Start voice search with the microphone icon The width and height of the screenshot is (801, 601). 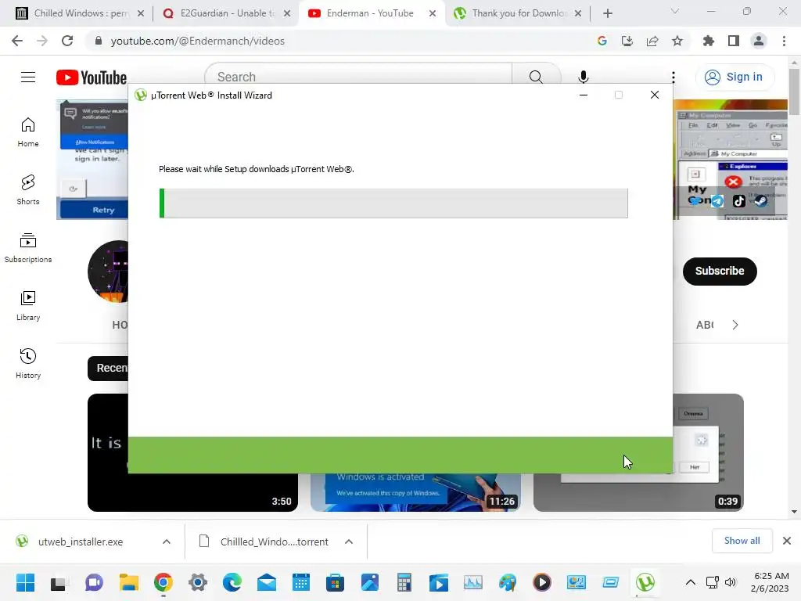[x=583, y=77]
